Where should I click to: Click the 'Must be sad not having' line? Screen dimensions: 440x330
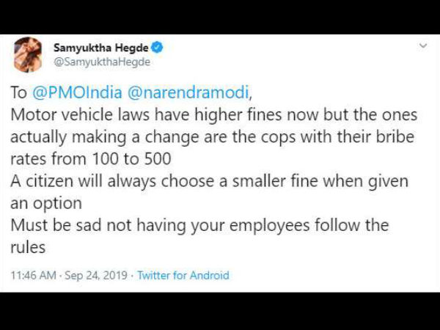199,225
